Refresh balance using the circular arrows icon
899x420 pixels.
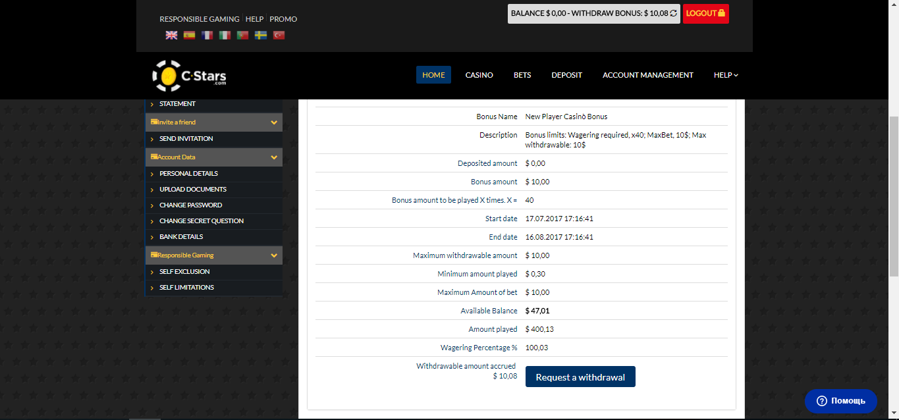point(673,13)
